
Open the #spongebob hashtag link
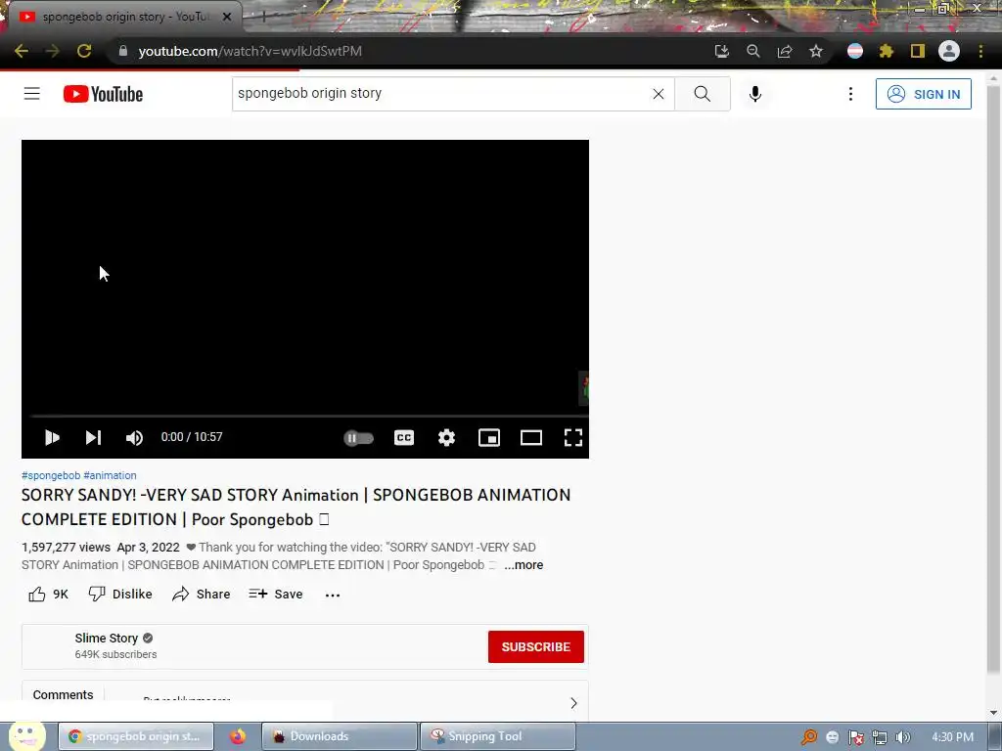[51, 475]
